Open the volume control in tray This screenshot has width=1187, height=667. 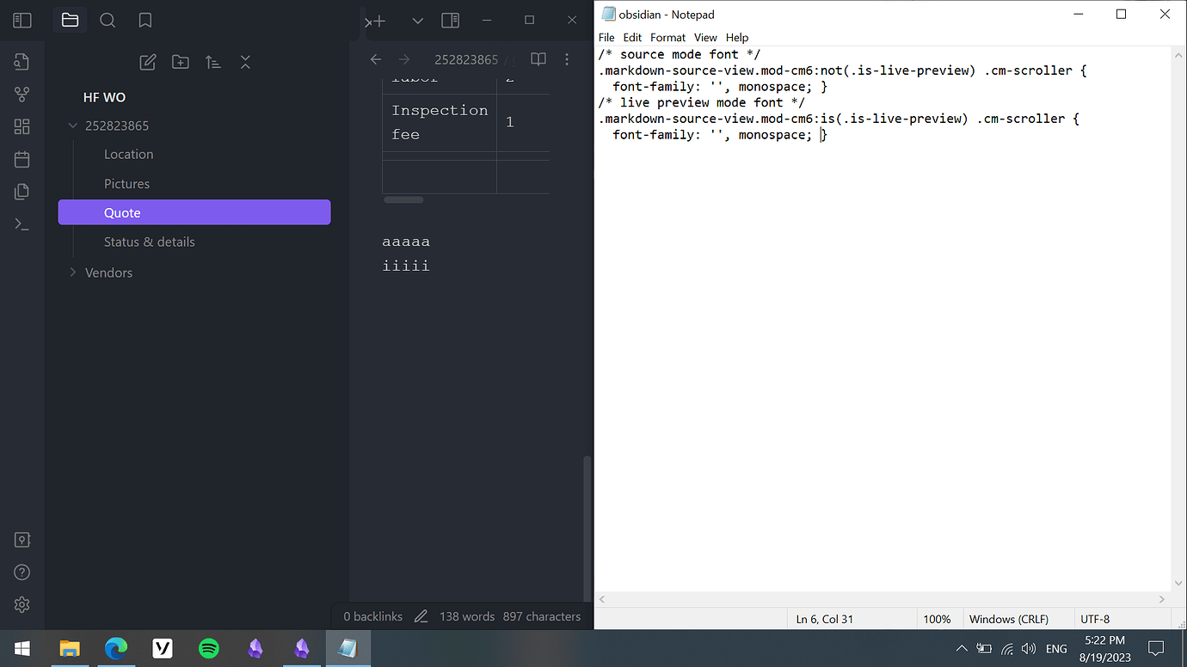point(1029,648)
